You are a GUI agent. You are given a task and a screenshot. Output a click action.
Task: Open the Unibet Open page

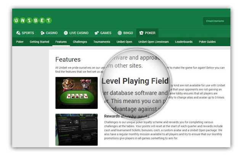124,42
